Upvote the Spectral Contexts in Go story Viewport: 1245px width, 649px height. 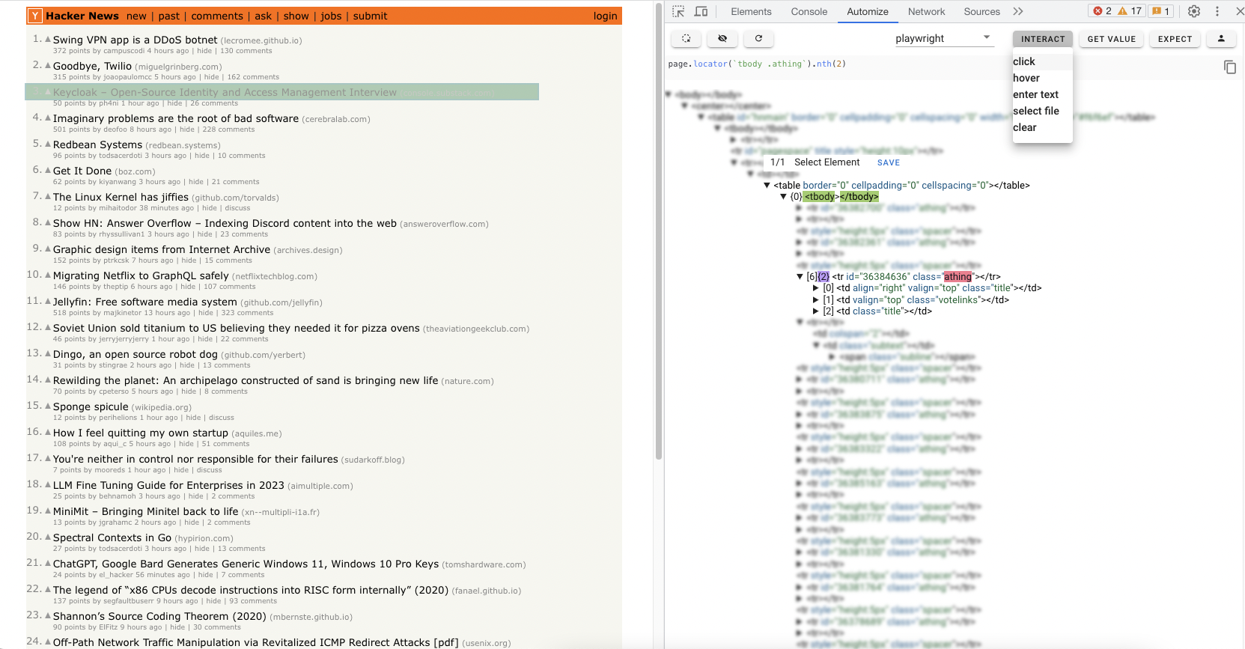(48, 537)
